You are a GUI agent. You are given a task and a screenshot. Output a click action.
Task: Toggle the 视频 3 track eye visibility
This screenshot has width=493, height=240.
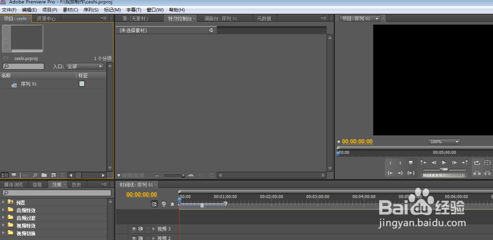[134, 229]
